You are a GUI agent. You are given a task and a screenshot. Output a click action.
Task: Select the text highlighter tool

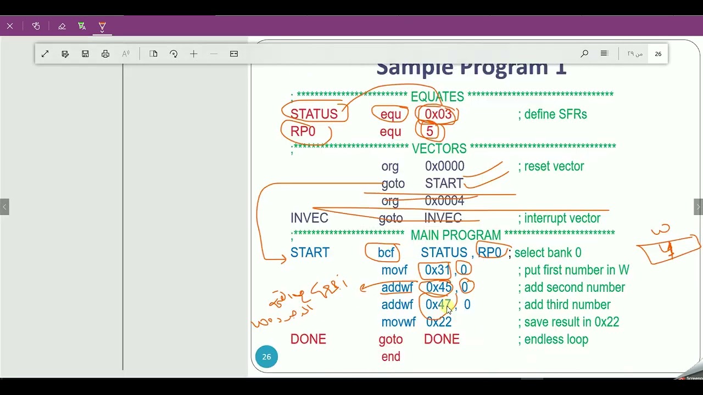point(82,26)
